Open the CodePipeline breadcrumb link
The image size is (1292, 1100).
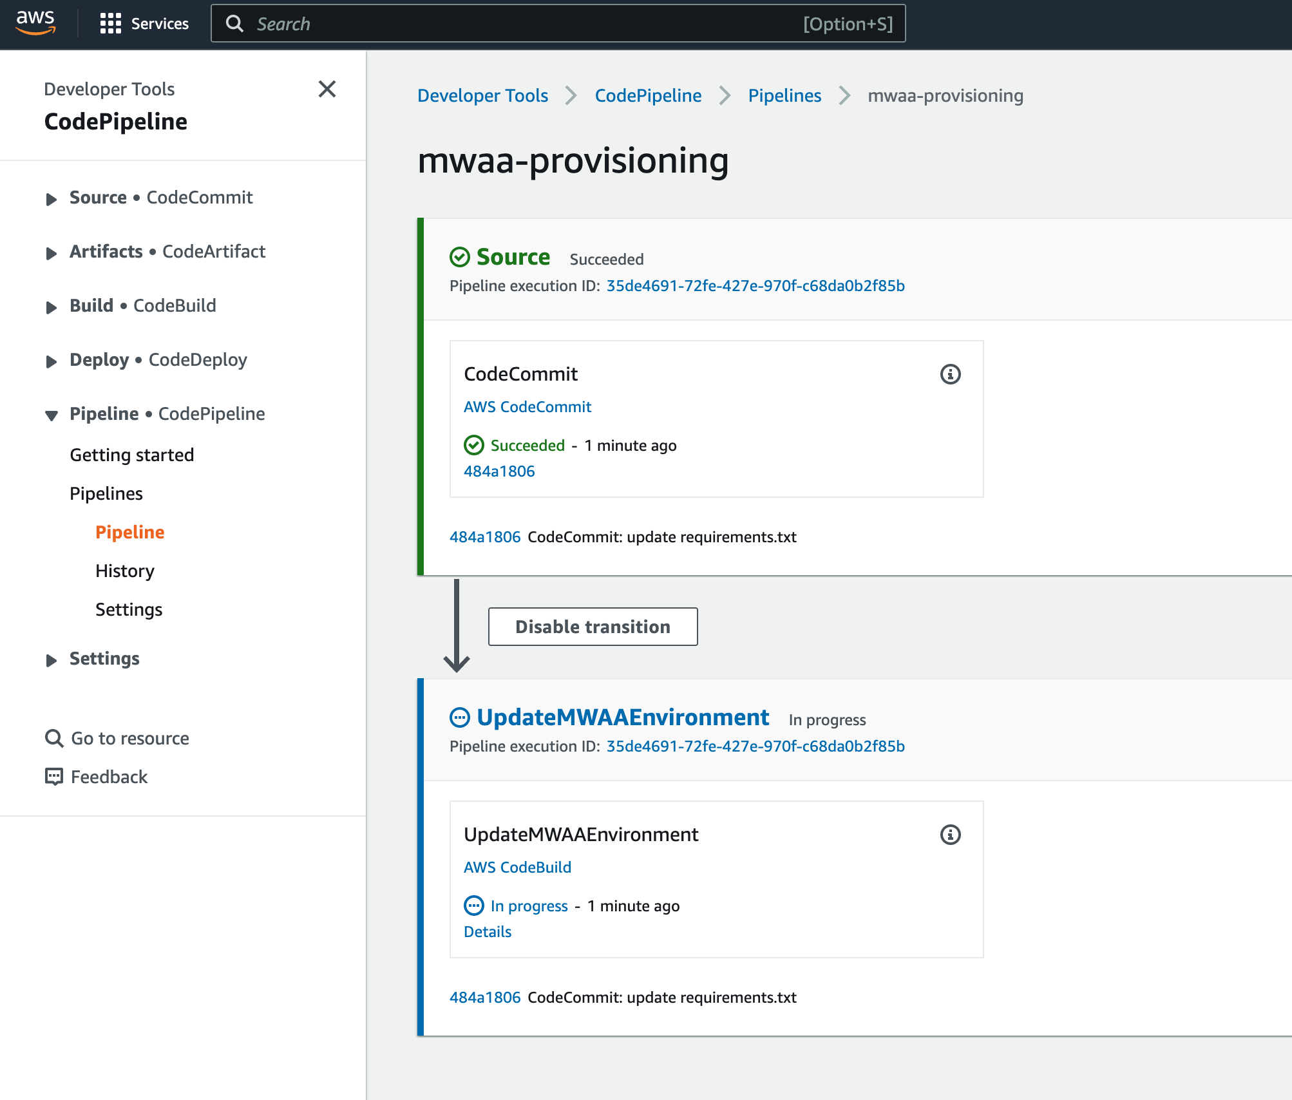[x=648, y=95]
